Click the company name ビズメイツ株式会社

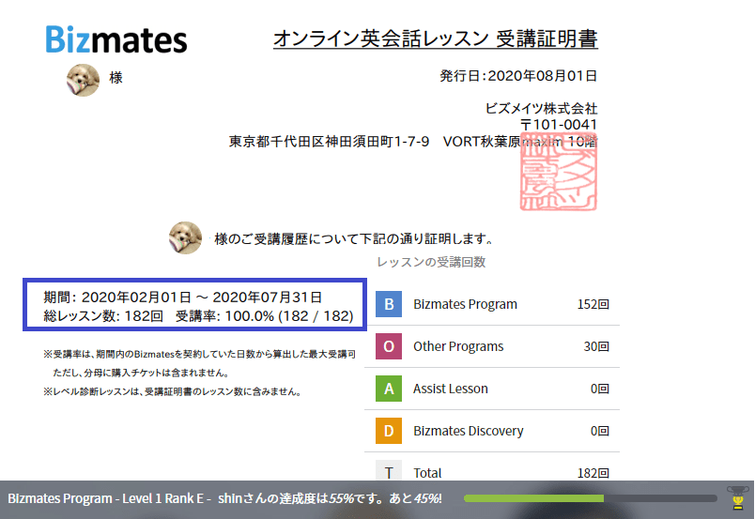coord(541,108)
